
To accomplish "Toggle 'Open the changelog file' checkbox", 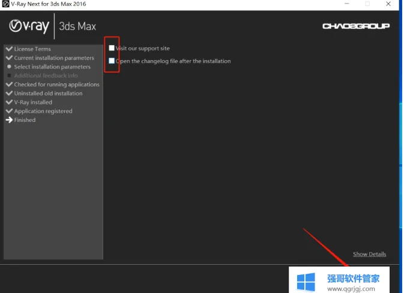I will [112, 61].
